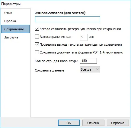Click the Сохранять документы в формате PDF label
Image resolution: width=131 pixels, height=128 pixels.
[x=81, y=52]
